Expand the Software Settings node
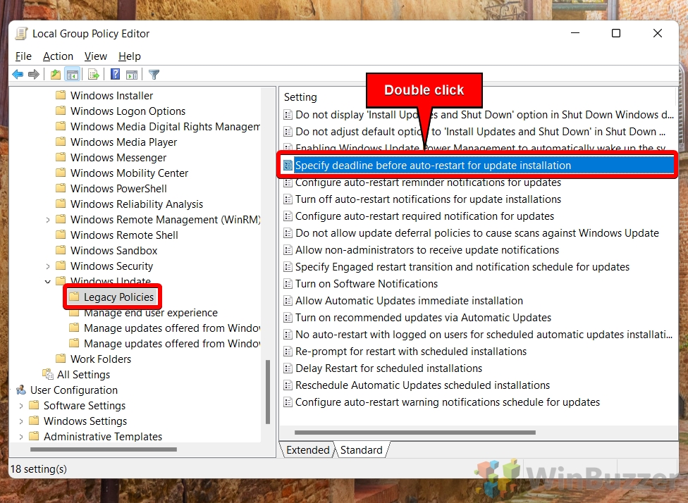Viewport: 688px width, 503px height. click(20, 406)
